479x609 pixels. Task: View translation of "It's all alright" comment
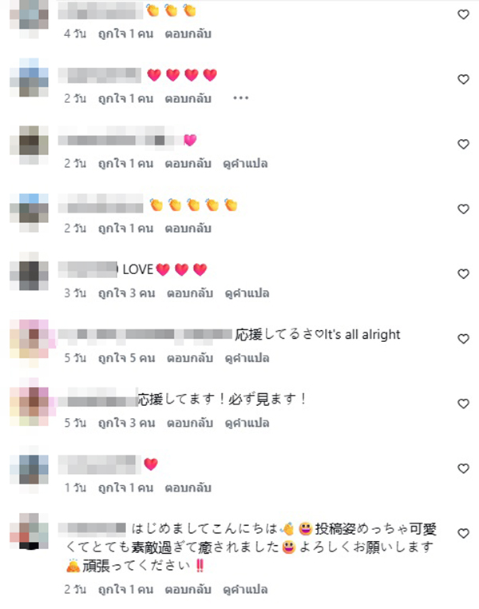pyautogui.click(x=247, y=358)
